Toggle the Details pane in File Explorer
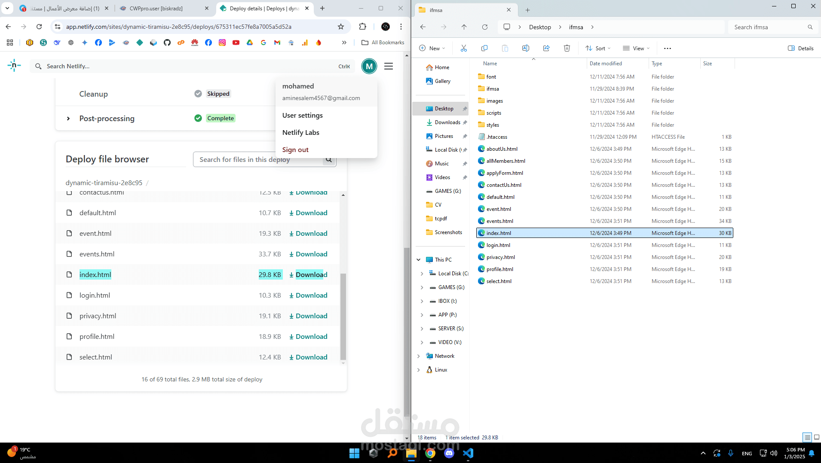This screenshot has width=821, height=463. (x=800, y=48)
